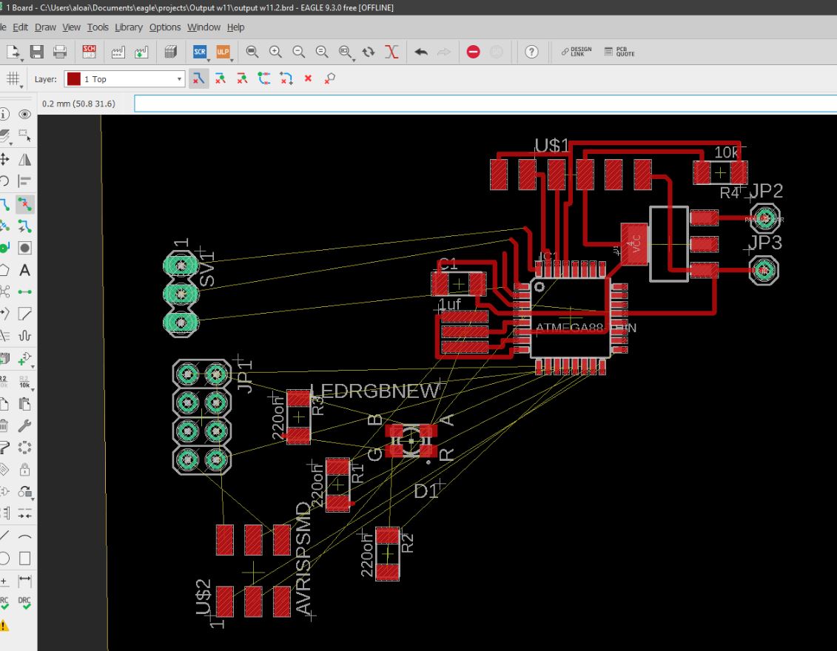The height and width of the screenshot is (651, 837).
Task: Focus the command line input field
Action: coord(485,104)
